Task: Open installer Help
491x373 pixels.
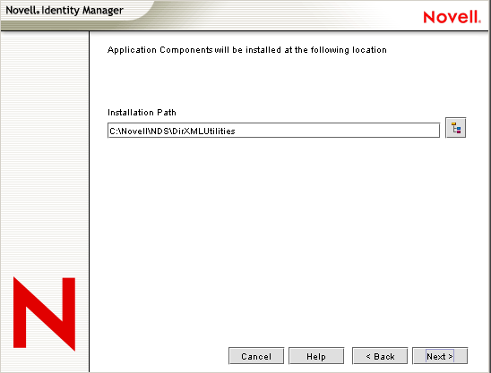Action: [x=316, y=356]
